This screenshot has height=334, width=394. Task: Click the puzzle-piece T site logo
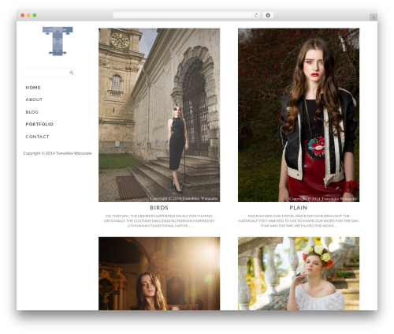pos(58,41)
